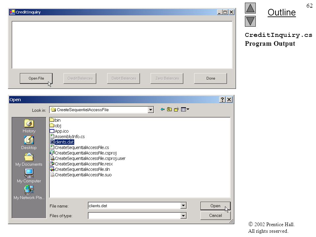Viewport: 316px width, 237px height.
Task: Click the up triangle slide navigation button
Action: tap(250, 8)
